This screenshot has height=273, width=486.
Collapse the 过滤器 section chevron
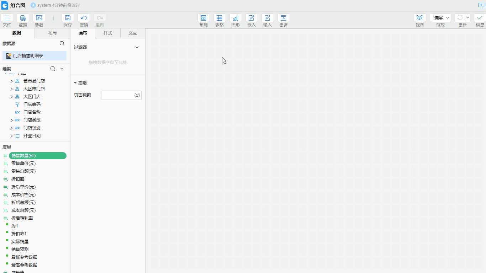point(137,47)
